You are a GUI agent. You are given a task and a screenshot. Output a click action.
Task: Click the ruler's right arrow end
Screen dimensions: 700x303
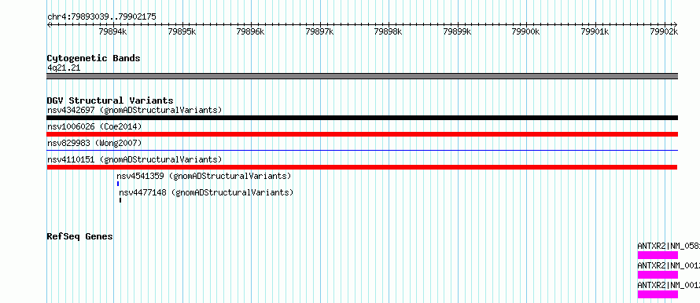tap(676, 24)
